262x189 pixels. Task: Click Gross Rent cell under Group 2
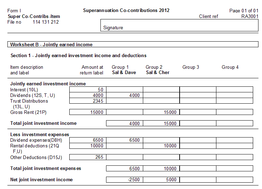point(161,112)
